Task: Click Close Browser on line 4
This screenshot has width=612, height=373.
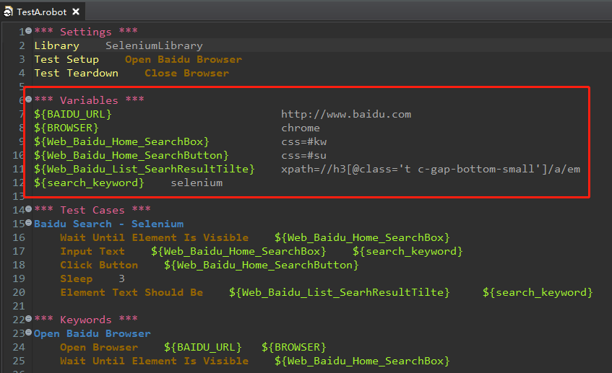Action: tap(186, 73)
